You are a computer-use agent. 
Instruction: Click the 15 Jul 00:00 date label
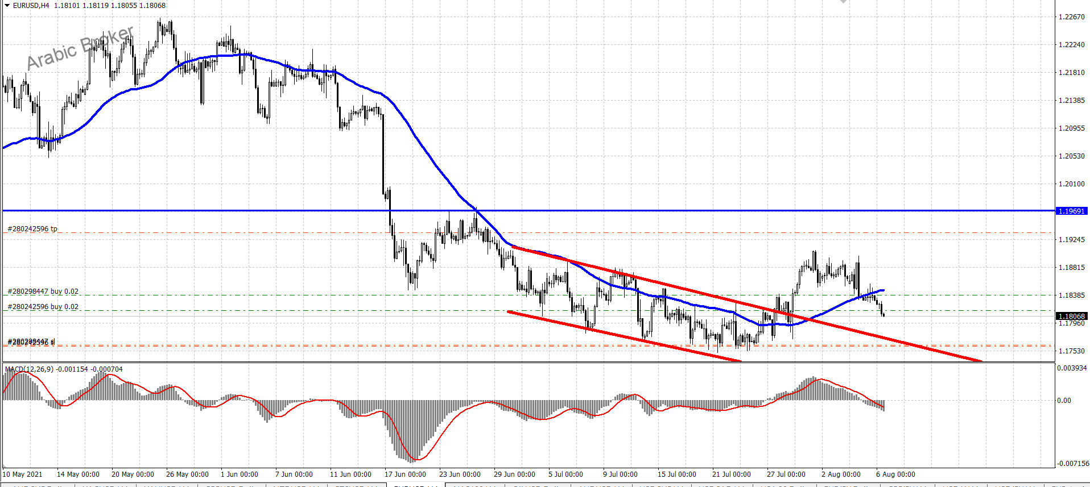coord(677,474)
